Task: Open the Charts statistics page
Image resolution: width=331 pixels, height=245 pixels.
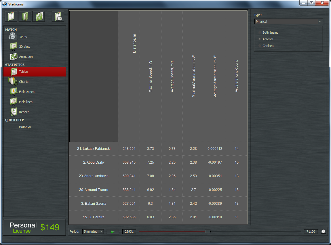Action: [x=24, y=82]
